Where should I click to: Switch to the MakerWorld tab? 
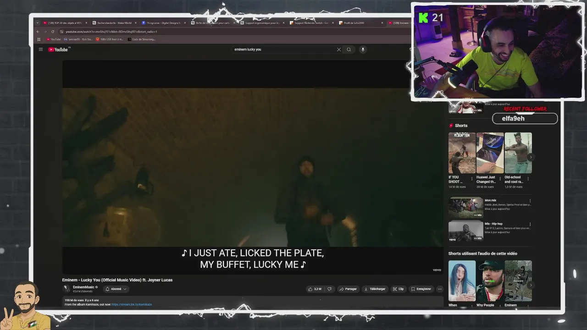(114, 23)
